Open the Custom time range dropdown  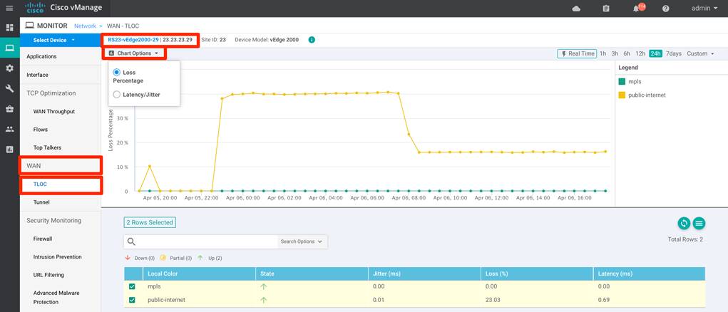701,53
